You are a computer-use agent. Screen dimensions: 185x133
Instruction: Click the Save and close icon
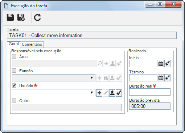[21, 17]
